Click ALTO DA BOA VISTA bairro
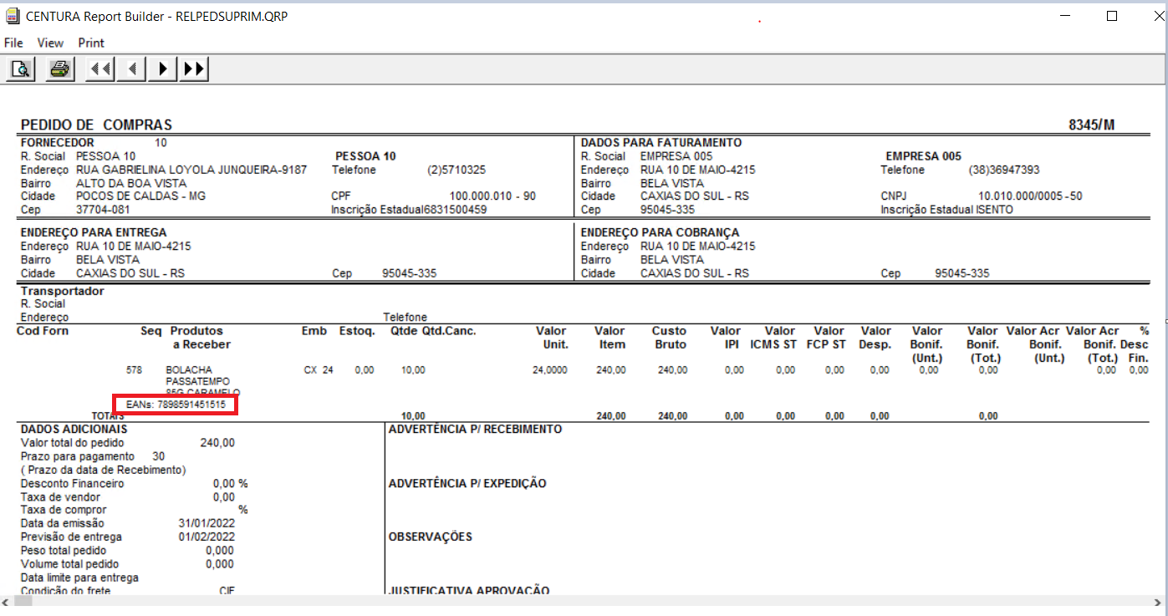 pyautogui.click(x=131, y=183)
